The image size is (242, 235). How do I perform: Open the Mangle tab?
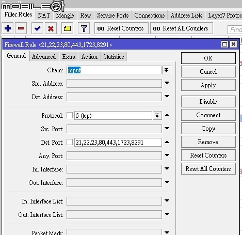point(65,15)
